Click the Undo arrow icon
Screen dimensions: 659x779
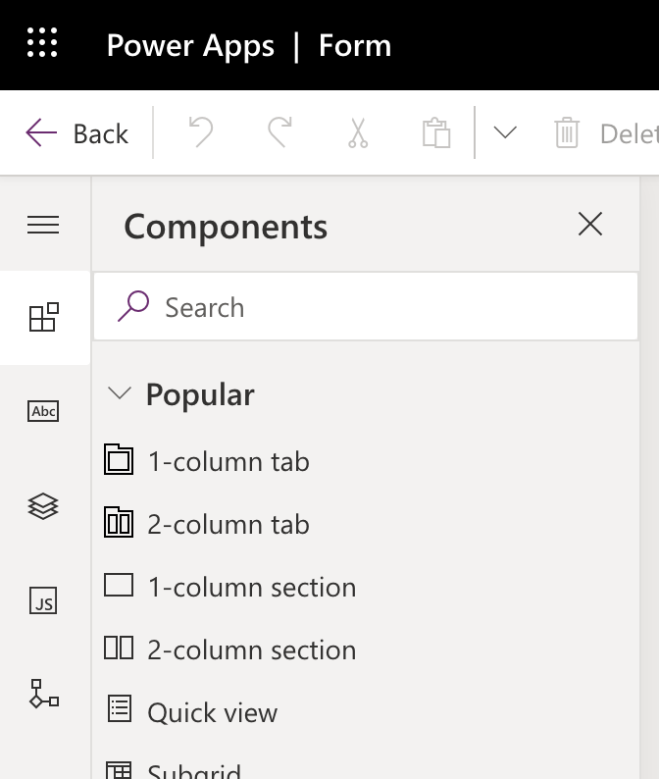click(201, 132)
